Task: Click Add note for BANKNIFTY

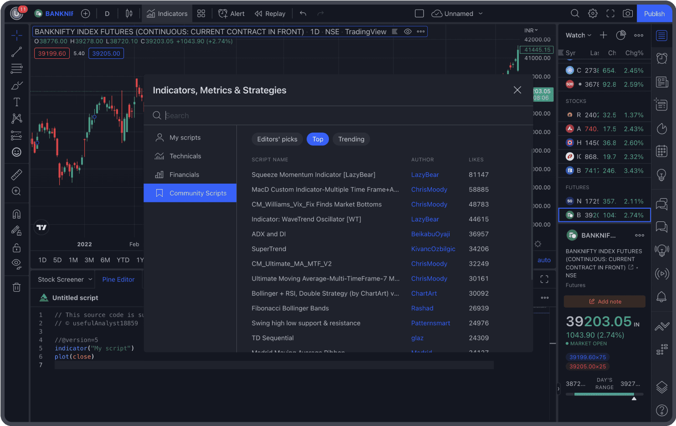Action: click(604, 302)
